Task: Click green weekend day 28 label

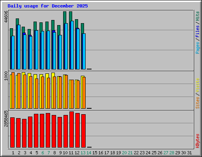Action: point(172,153)
